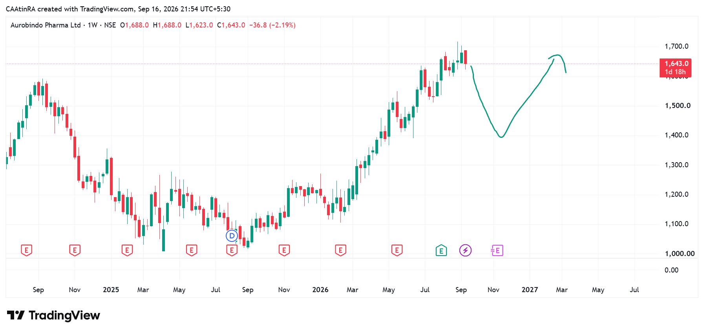This screenshot has height=333, width=704.
Task: Select the last red E marker before the green one
Action: tap(397, 250)
